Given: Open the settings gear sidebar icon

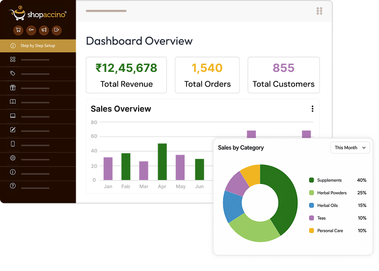Looking at the screenshot, I should click(x=13, y=158).
